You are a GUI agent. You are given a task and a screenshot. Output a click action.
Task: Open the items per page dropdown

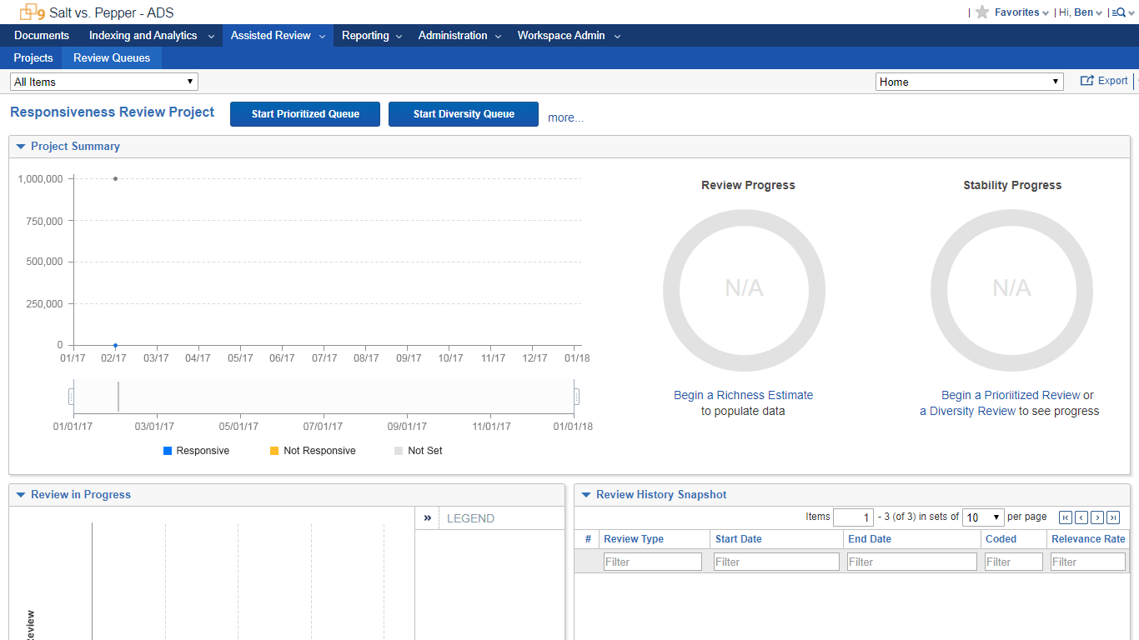[x=983, y=517]
